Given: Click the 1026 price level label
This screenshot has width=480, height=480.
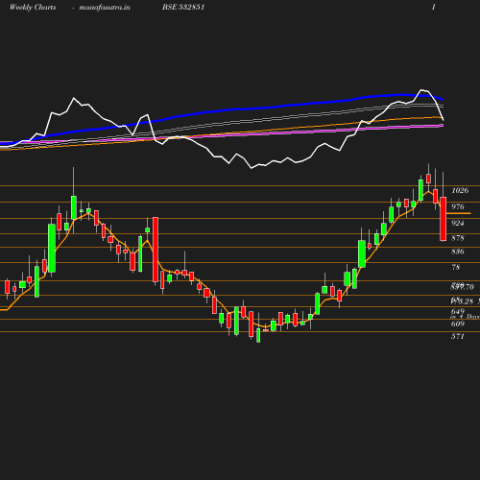Looking at the screenshot, I should [x=460, y=190].
